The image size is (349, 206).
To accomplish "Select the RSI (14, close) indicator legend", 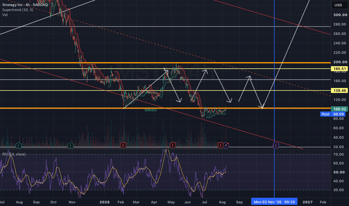I will click(x=14, y=154).
